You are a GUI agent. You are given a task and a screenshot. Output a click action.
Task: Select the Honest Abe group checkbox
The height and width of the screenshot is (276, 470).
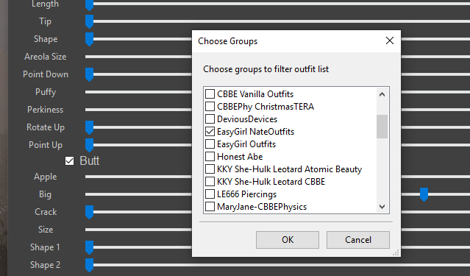point(210,157)
